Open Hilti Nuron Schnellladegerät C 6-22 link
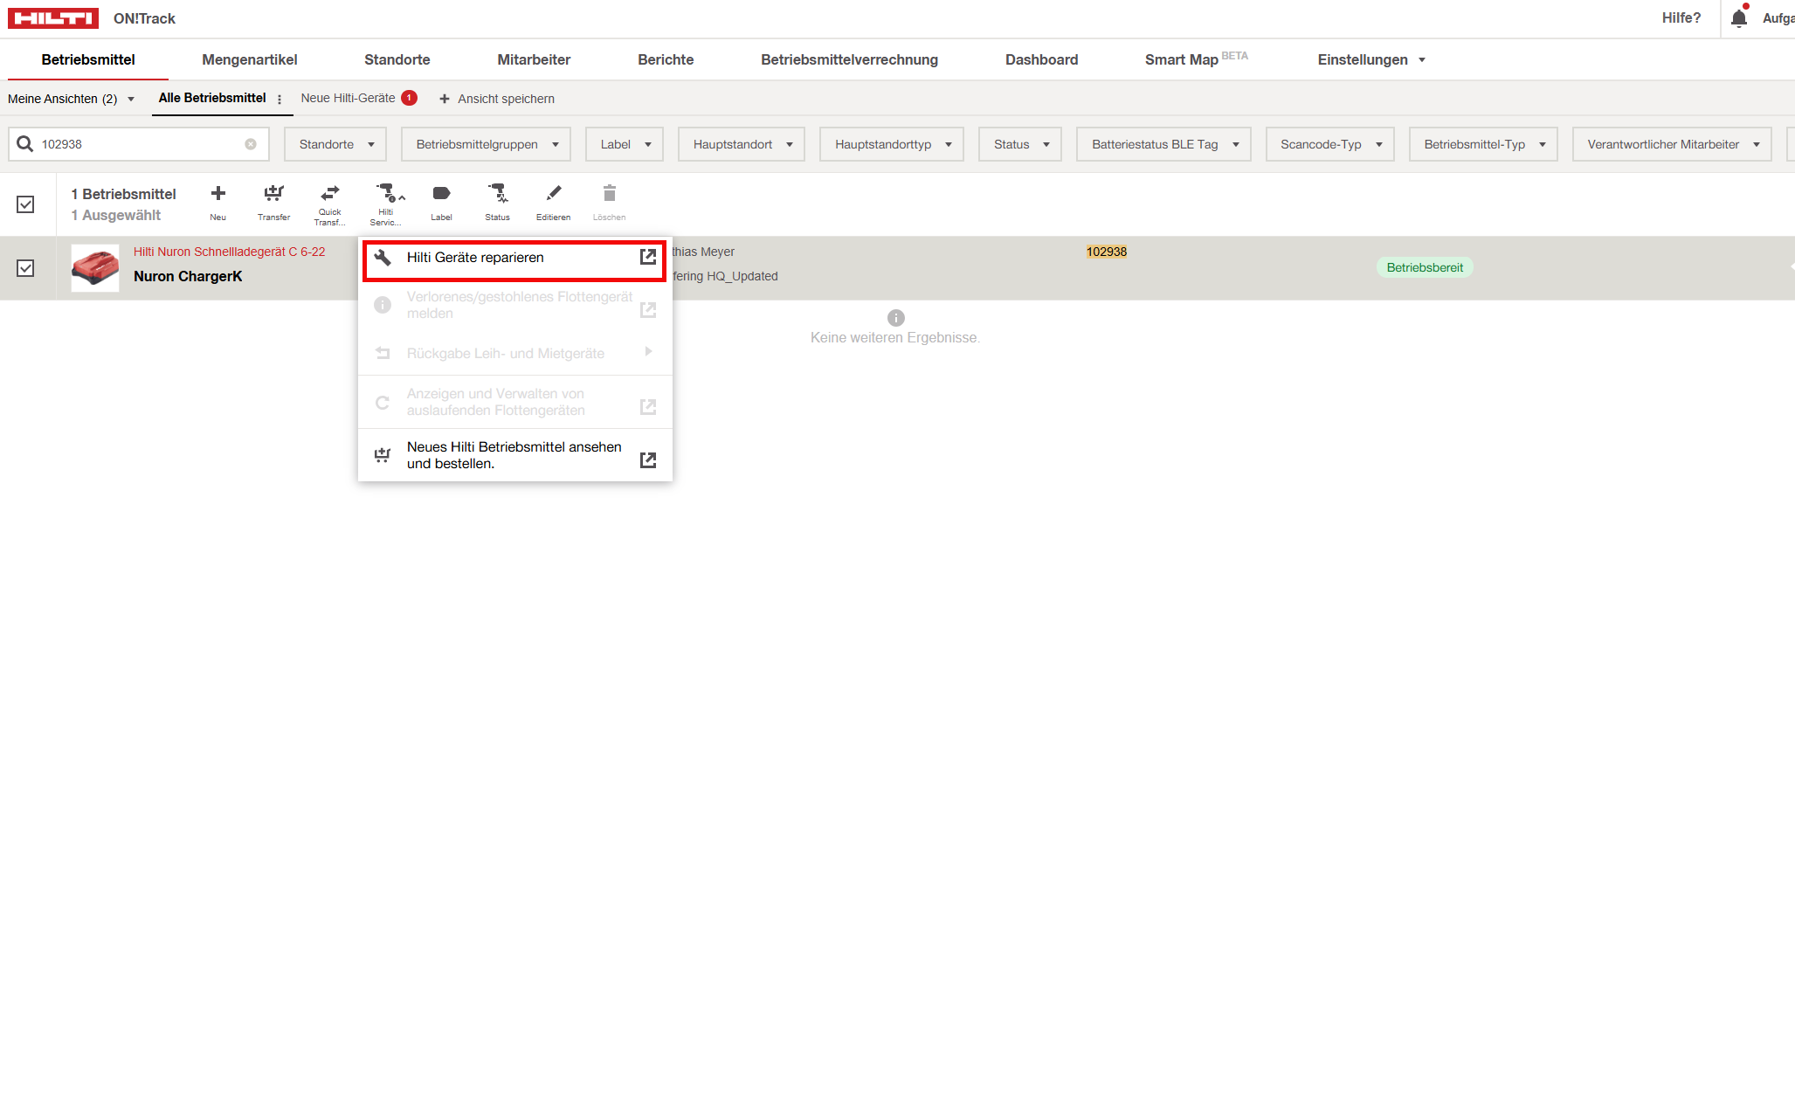The height and width of the screenshot is (1105, 1795). [229, 252]
